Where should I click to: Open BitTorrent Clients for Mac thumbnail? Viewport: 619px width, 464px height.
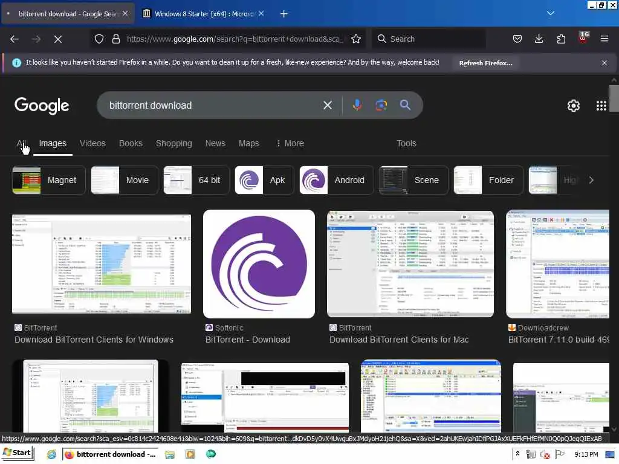(410, 263)
